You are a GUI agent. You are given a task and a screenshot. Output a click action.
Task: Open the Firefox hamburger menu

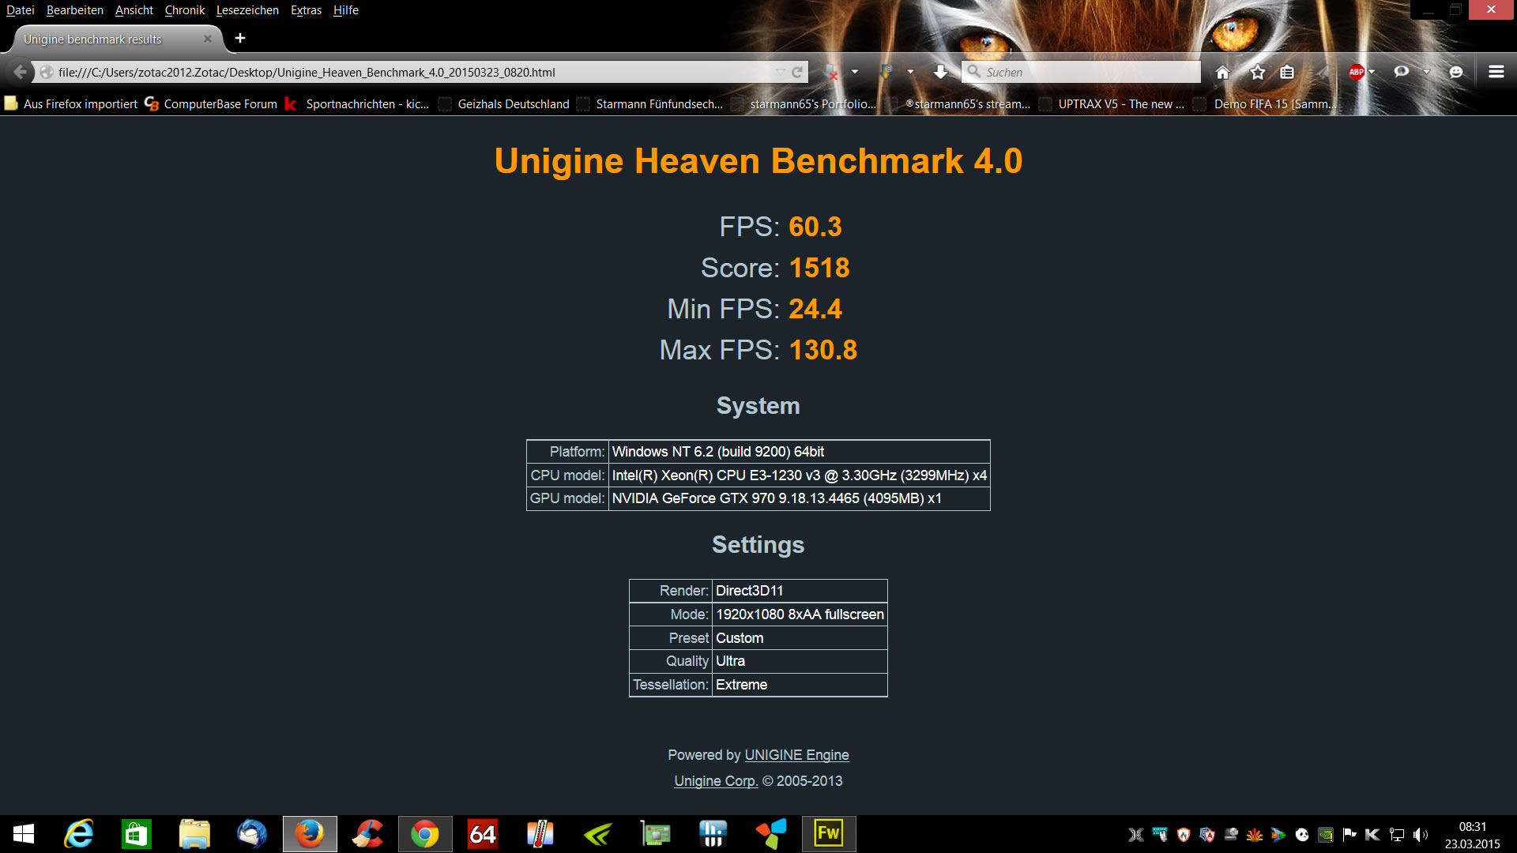1496,72
